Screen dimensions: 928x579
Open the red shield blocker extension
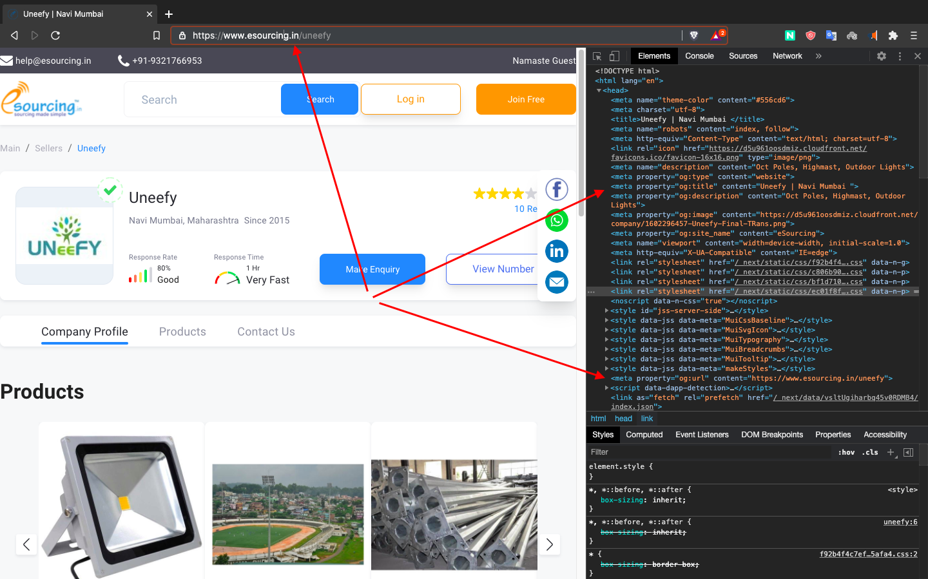click(811, 35)
